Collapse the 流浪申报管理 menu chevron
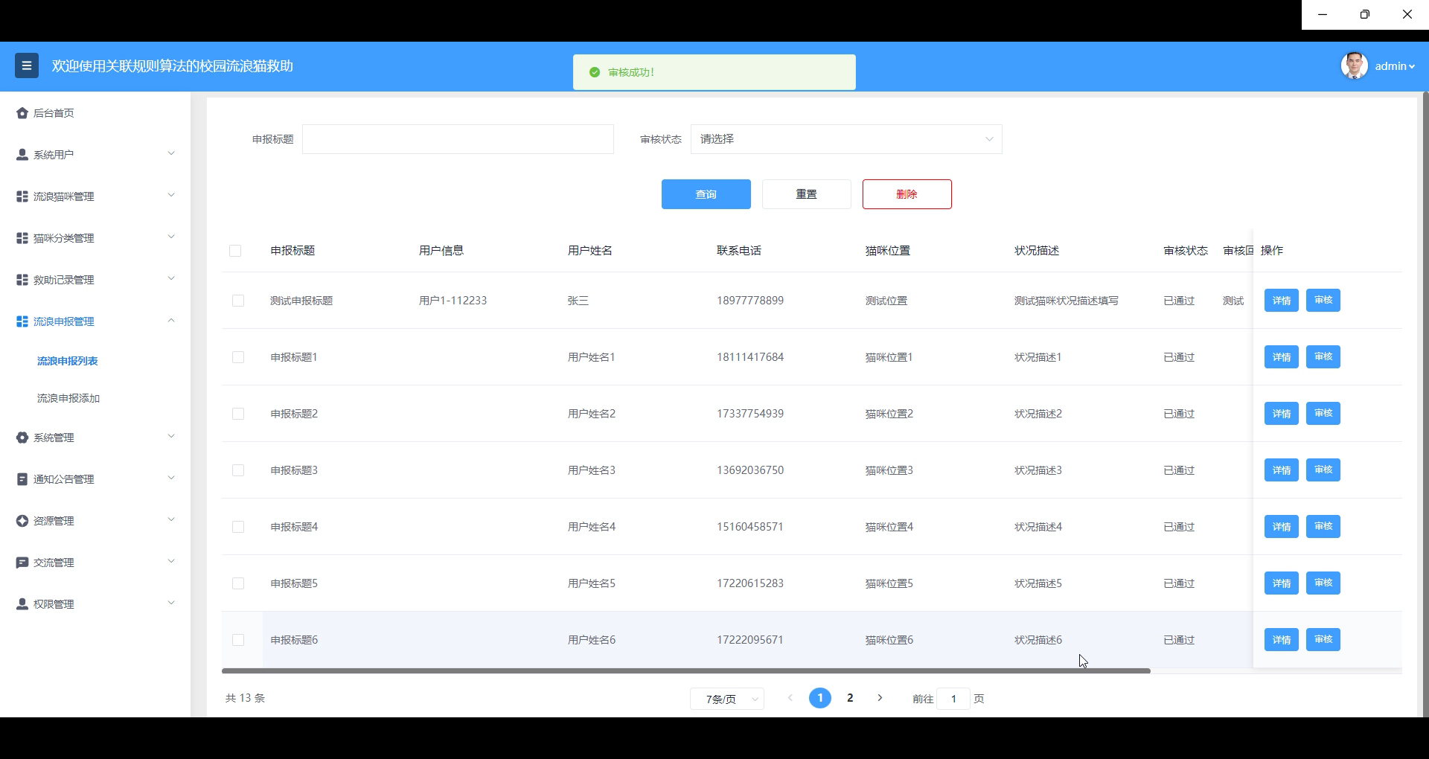Screen dimensions: 1429x759 coord(171,321)
